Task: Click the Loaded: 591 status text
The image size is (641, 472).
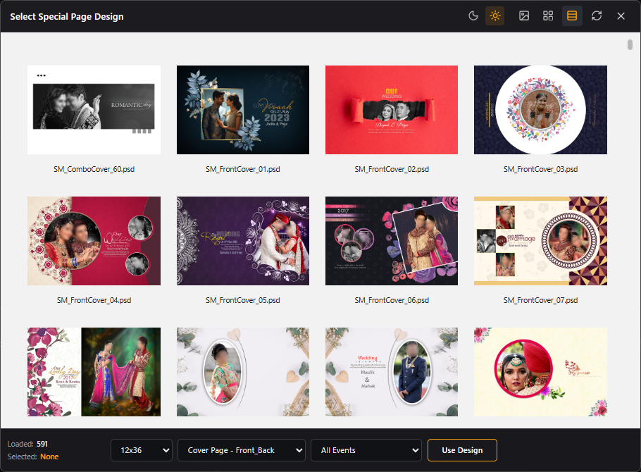Action: 27,444
